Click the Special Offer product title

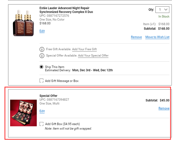(48, 96)
